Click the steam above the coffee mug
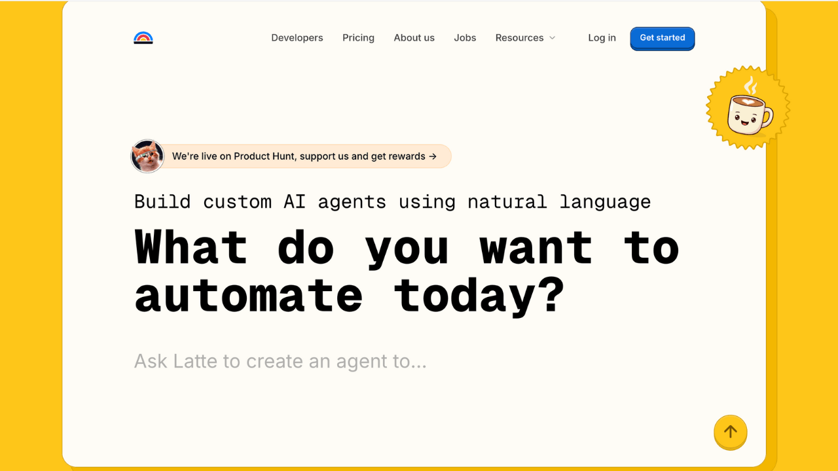 (x=750, y=85)
